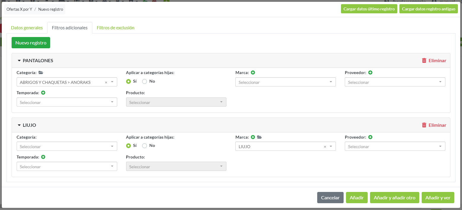Collapse the PANTALONES filter section
This screenshot has width=462, height=210.
tap(19, 61)
